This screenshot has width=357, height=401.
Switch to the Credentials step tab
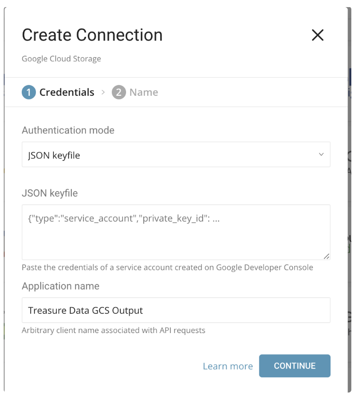[x=67, y=92]
